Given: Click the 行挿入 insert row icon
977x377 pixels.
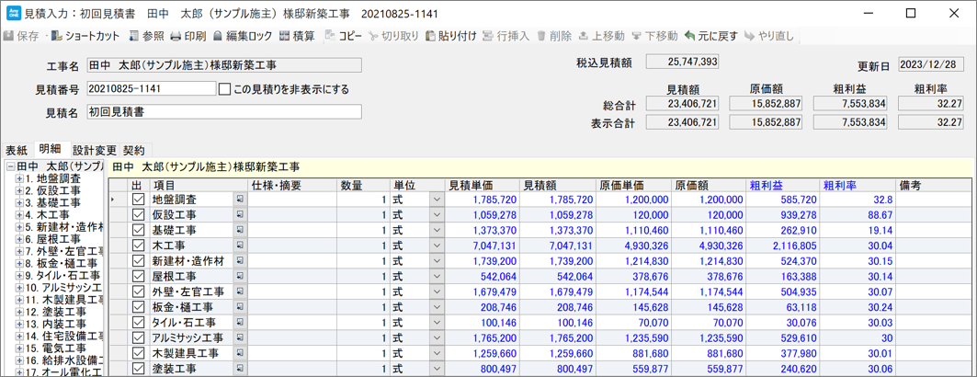Looking at the screenshot, I should [x=488, y=36].
